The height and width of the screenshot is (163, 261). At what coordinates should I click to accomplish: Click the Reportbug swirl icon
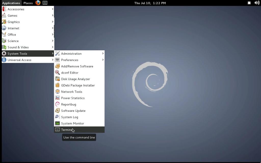tap(57, 104)
